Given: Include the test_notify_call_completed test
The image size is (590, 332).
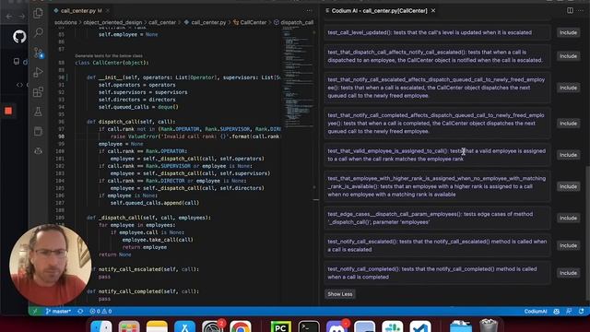Looking at the screenshot, I should pyautogui.click(x=568, y=273).
